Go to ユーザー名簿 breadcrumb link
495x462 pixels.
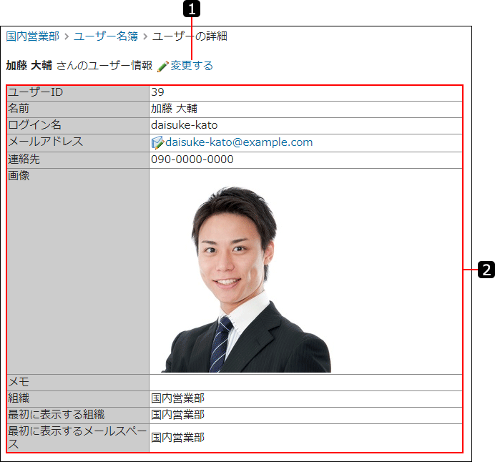click(106, 36)
